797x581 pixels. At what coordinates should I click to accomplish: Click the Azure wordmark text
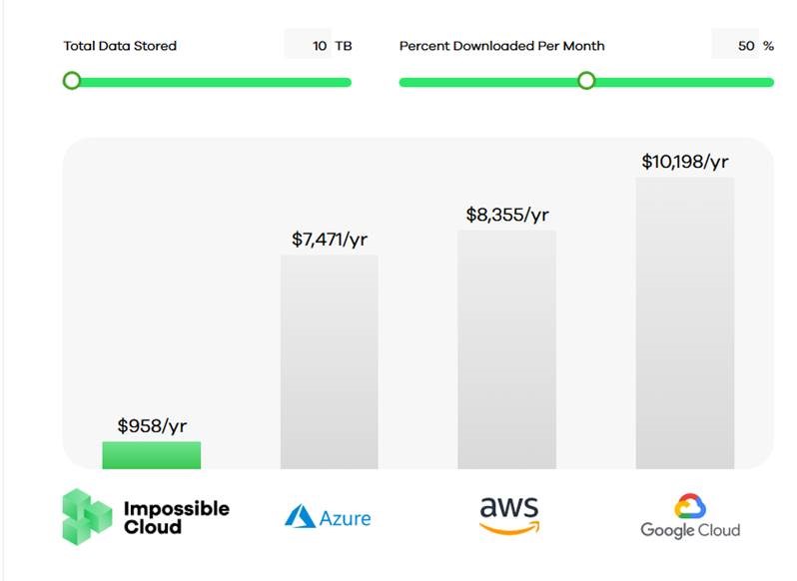[346, 518]
